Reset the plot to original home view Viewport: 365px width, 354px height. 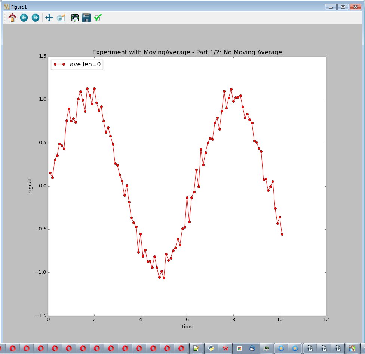tap(12, 18)
